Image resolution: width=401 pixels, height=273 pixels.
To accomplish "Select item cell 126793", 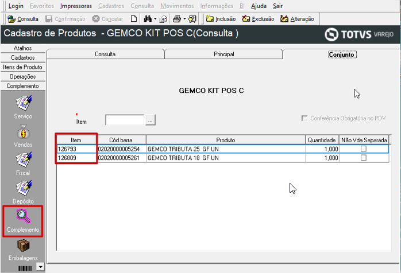I will 76,149.
